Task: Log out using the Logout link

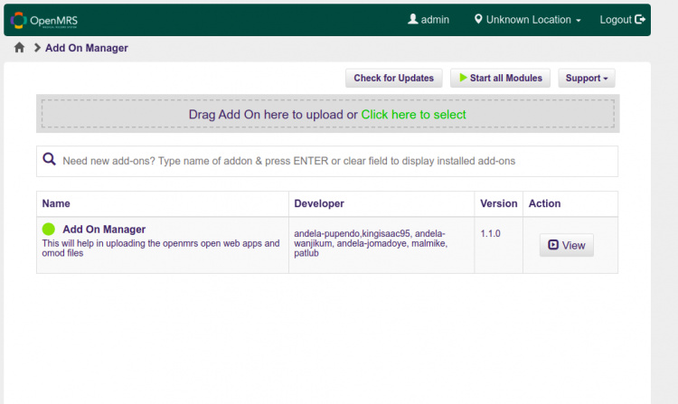Action: click(x=616, y=19)
